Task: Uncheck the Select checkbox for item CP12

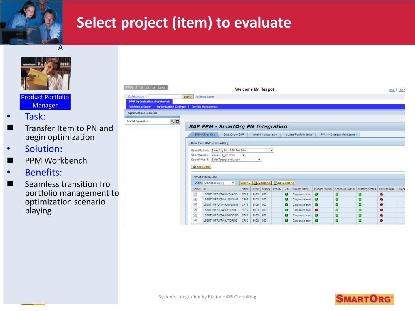Action: tap(195, 210)
